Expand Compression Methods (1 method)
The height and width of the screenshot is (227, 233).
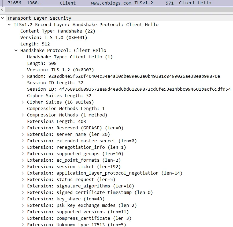[23, 115]
